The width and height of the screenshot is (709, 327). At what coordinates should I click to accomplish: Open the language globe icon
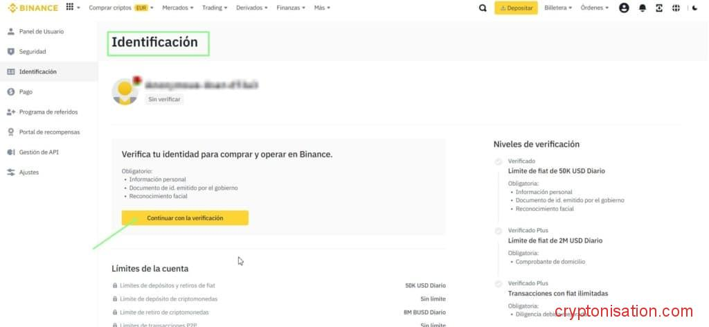[x=676, y=8]
